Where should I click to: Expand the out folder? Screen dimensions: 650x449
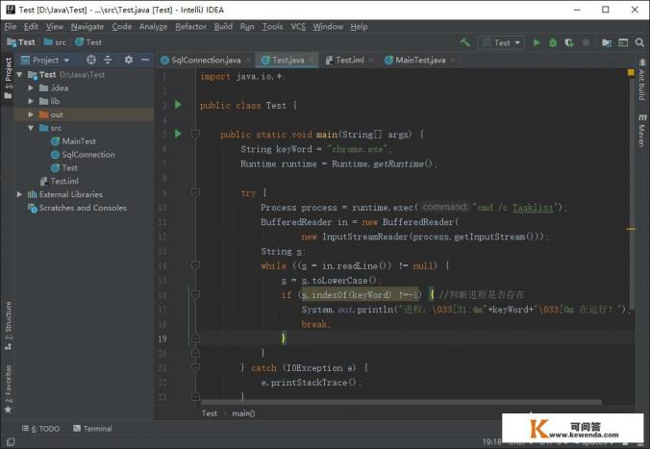31,114
